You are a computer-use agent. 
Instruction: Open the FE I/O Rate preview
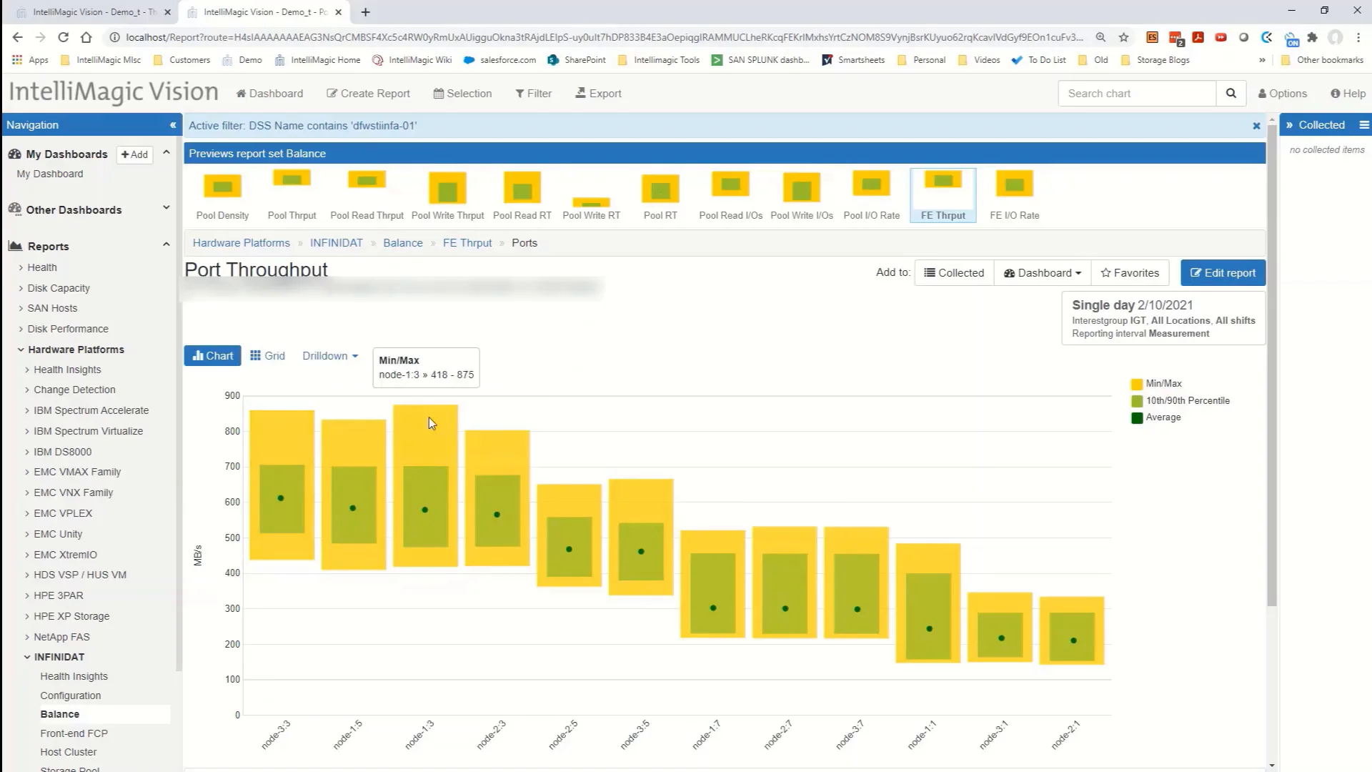click(1014, 195)
